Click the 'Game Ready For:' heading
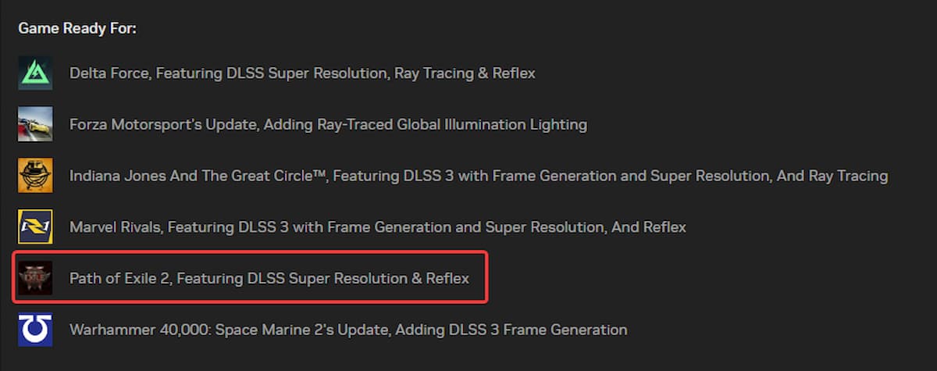Screen dimensions: 937x371 pos(77,29)
